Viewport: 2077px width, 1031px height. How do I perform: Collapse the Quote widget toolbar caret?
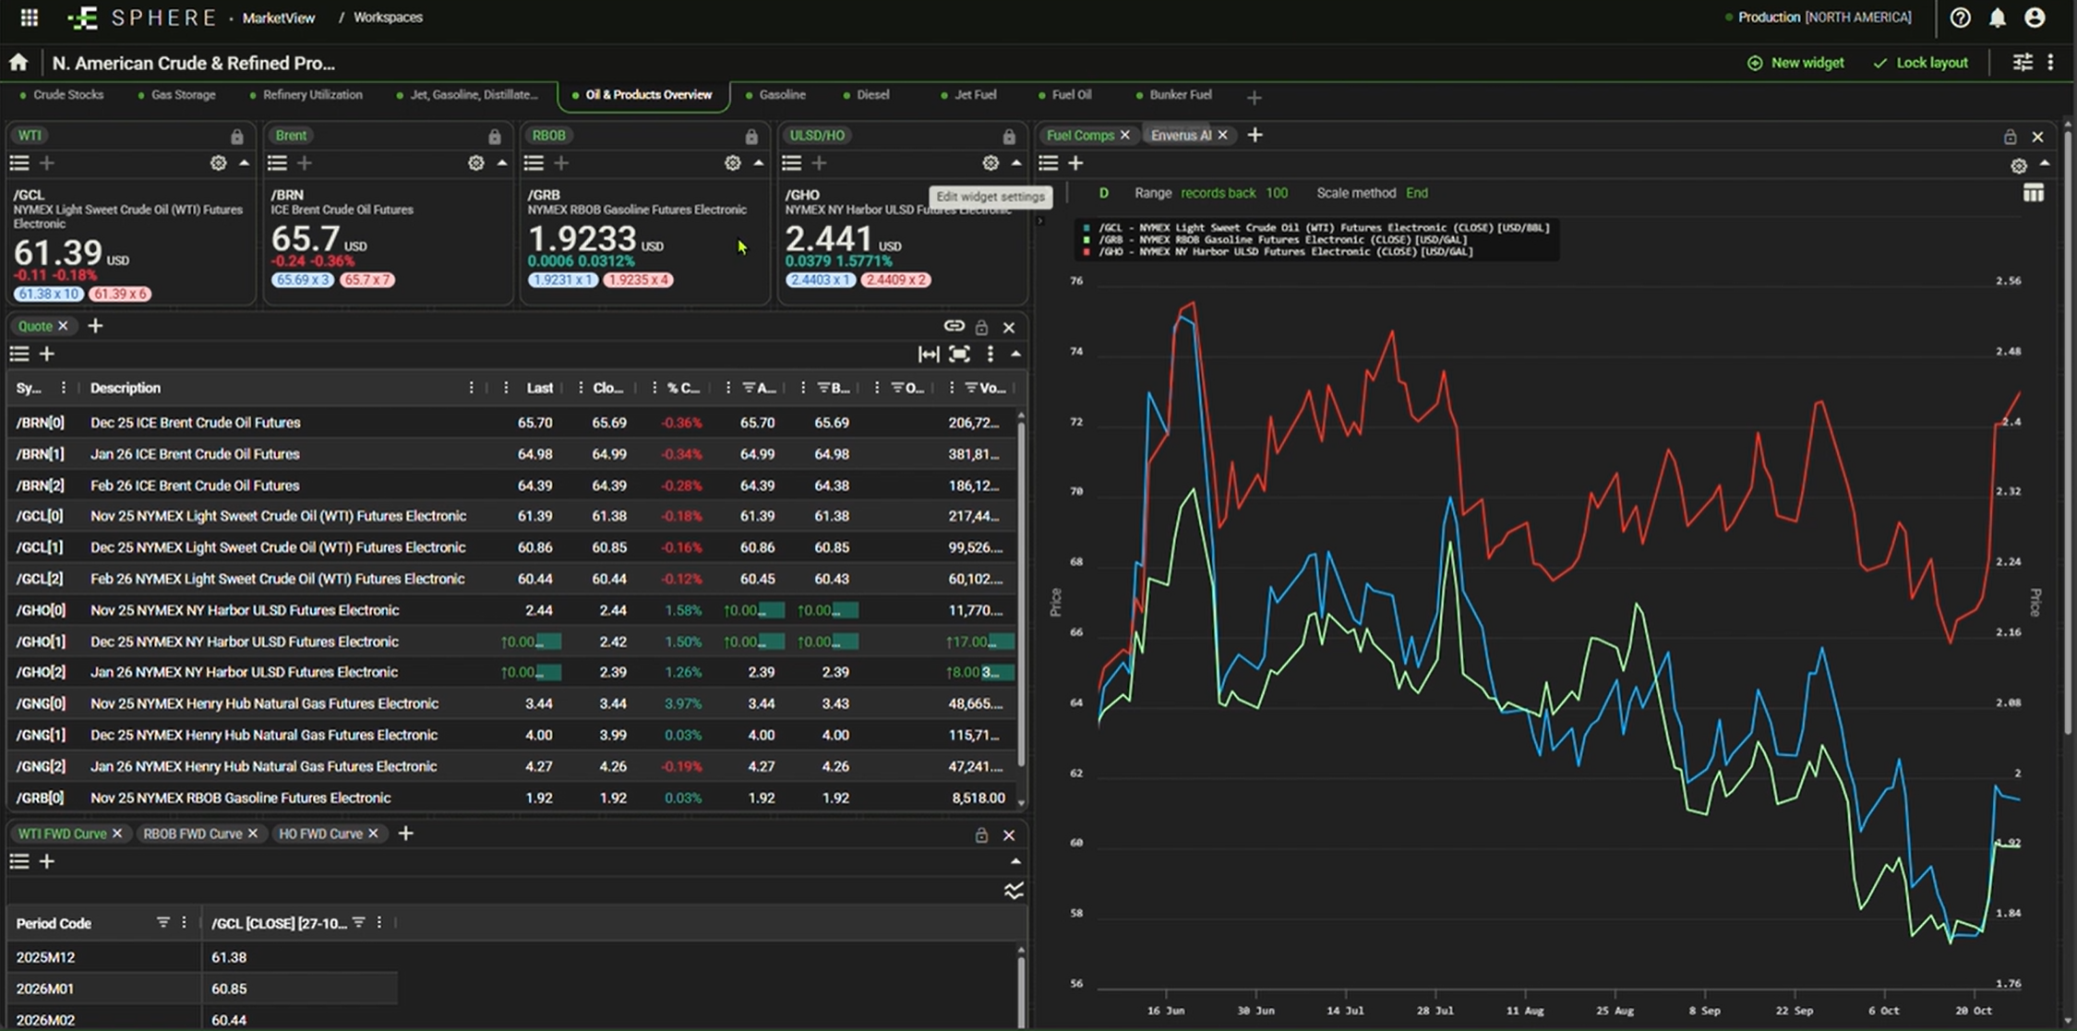1015,354
